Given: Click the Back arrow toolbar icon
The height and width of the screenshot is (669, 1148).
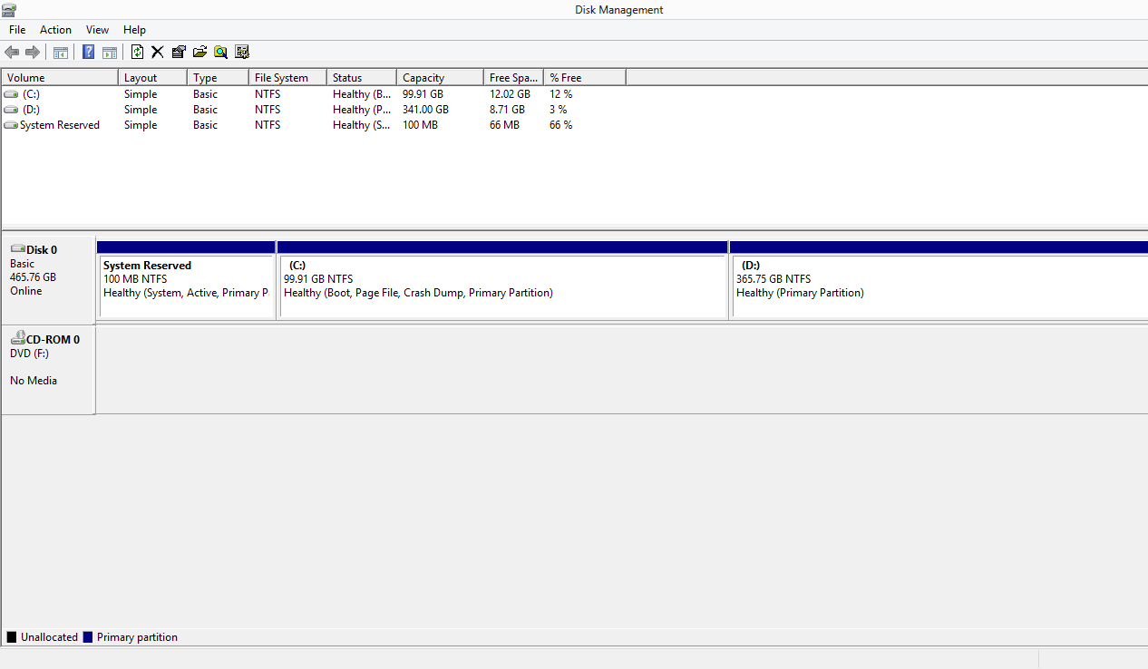Looking at the screenshot, I should 12,52.
